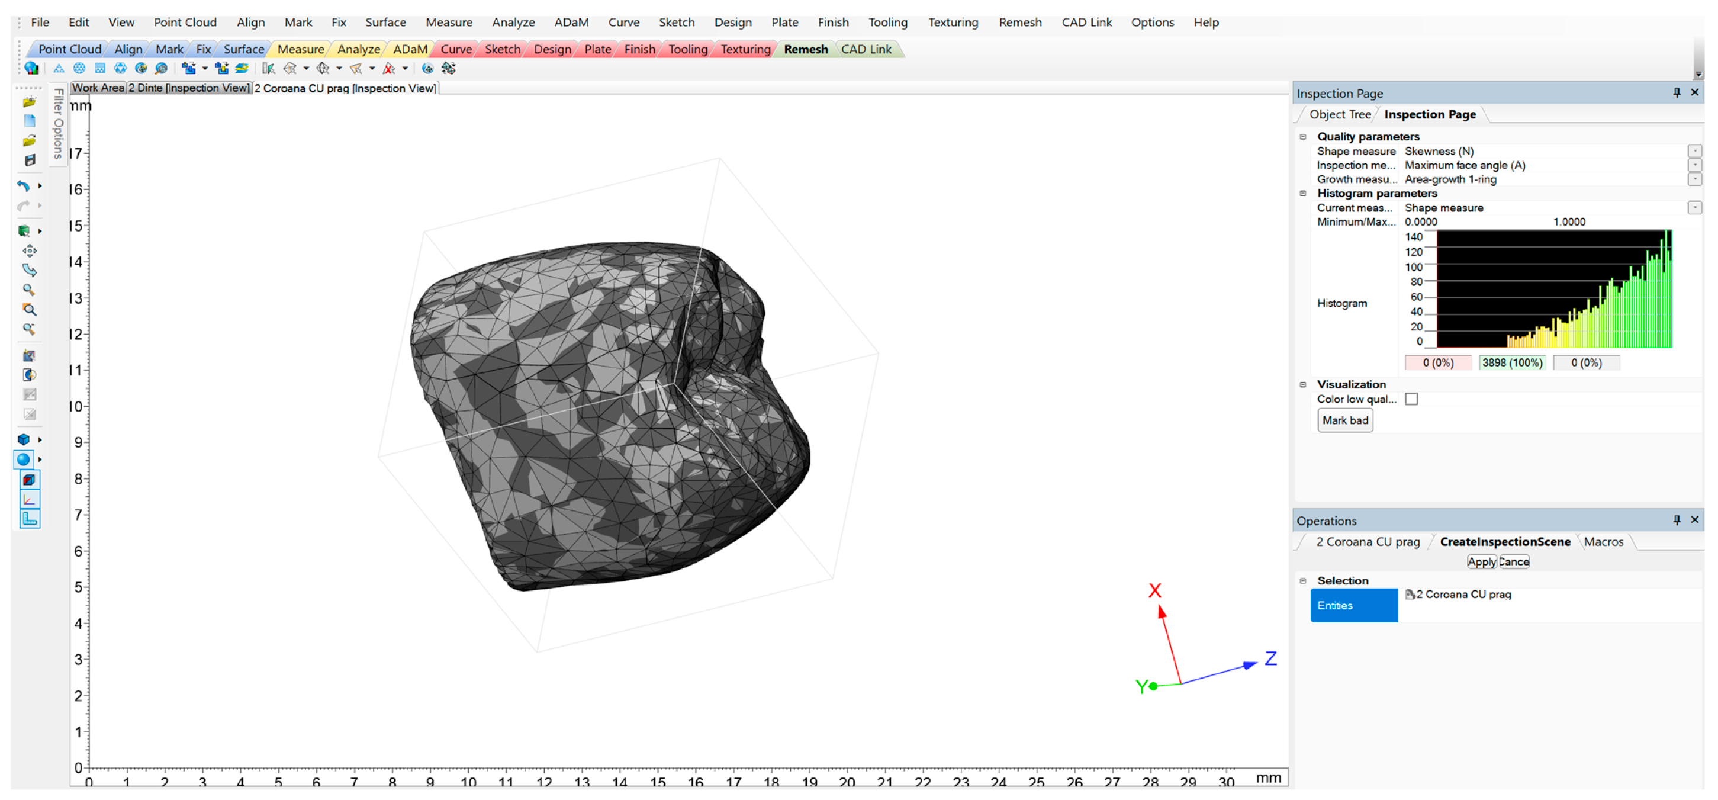Click the magnifier mesh inspection toolbar icon
Screen dimensions: 1718x800
pyautogui.click(x=160, y=68)
